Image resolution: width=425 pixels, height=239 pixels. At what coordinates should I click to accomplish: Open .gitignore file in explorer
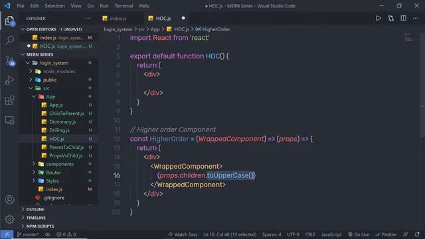[54, 198]
